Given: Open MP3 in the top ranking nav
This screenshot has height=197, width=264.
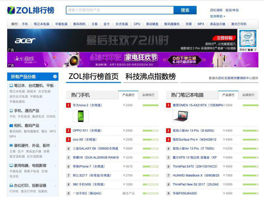Looking at the screenshot, I should tap(201, 24).
